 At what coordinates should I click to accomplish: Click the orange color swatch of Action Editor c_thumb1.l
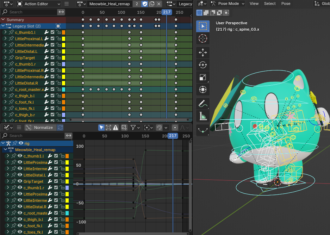click(63, 32)
